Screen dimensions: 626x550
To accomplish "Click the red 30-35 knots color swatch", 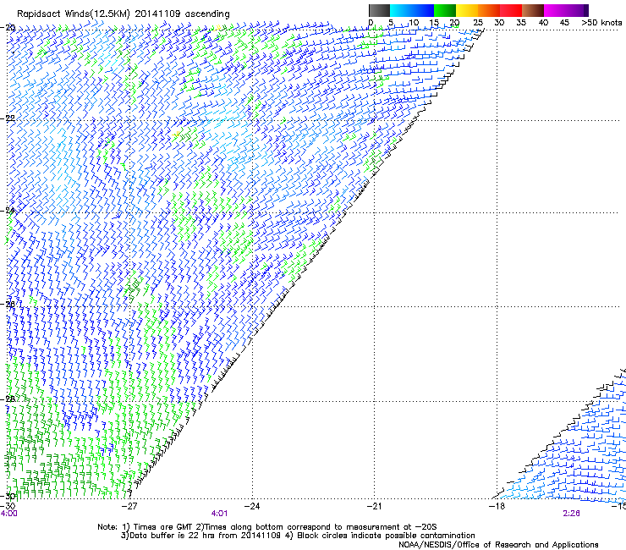I will (511, 10).
